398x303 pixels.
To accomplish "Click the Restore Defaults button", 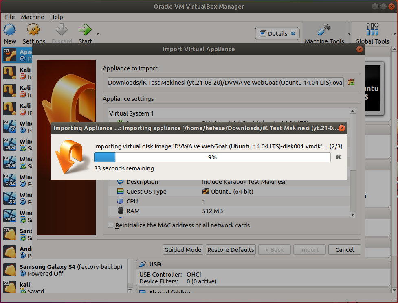I will coord(231,250).
